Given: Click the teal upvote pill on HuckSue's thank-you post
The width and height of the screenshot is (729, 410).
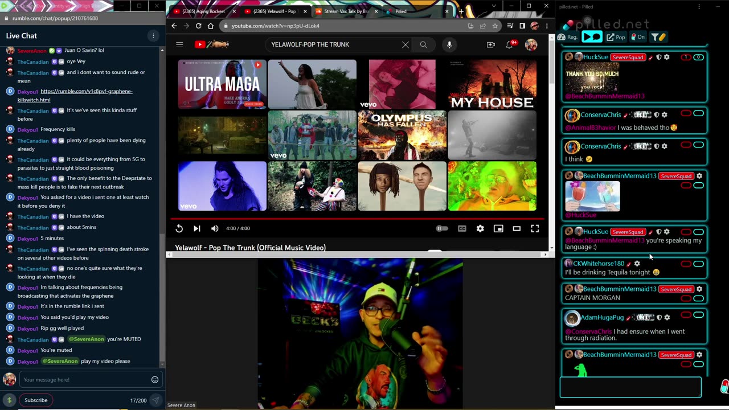Looking at the screenshot, I should [x=699, y=57].
